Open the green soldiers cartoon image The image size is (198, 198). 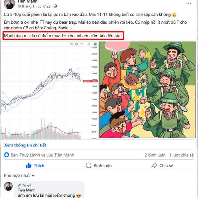[x=148, y=90]
